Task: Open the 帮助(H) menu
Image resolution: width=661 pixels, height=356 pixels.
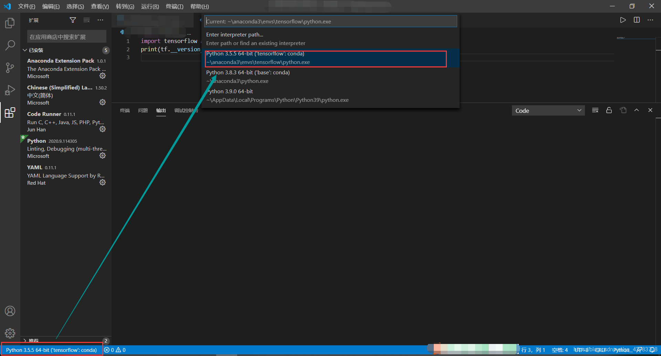Action: (200, 6)
